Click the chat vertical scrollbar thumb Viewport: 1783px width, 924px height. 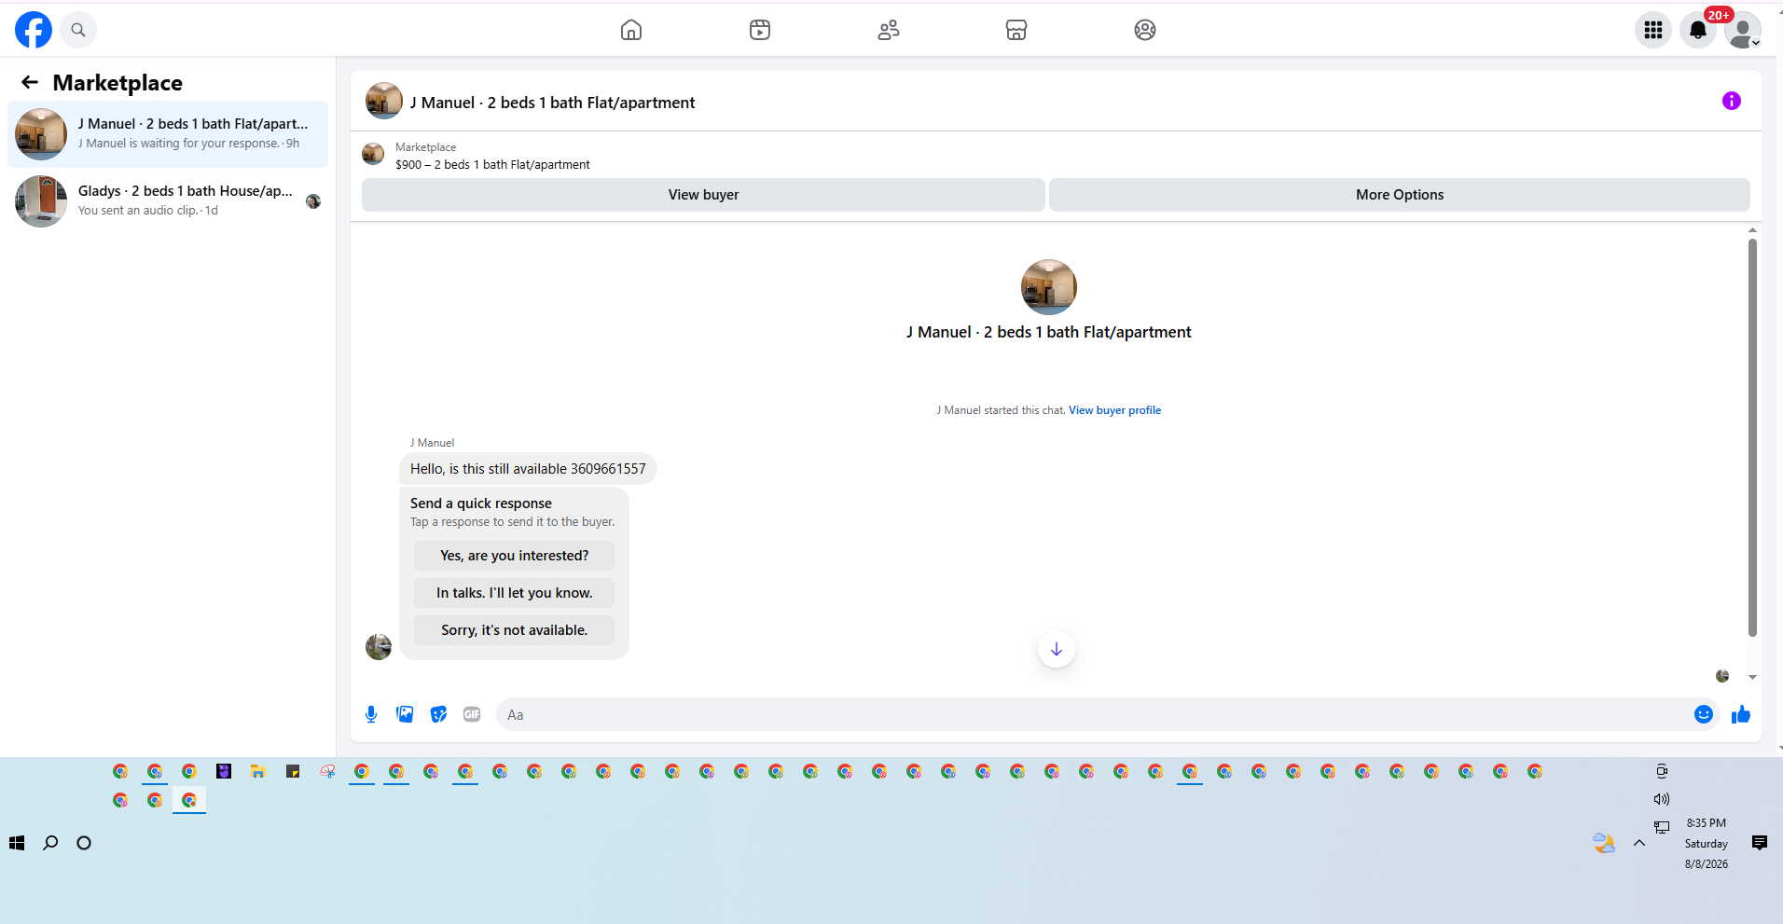pyautogui.click(x=1753, y=438)
